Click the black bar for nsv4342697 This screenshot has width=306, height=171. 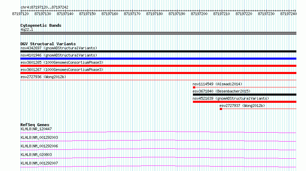pos(158,51)
